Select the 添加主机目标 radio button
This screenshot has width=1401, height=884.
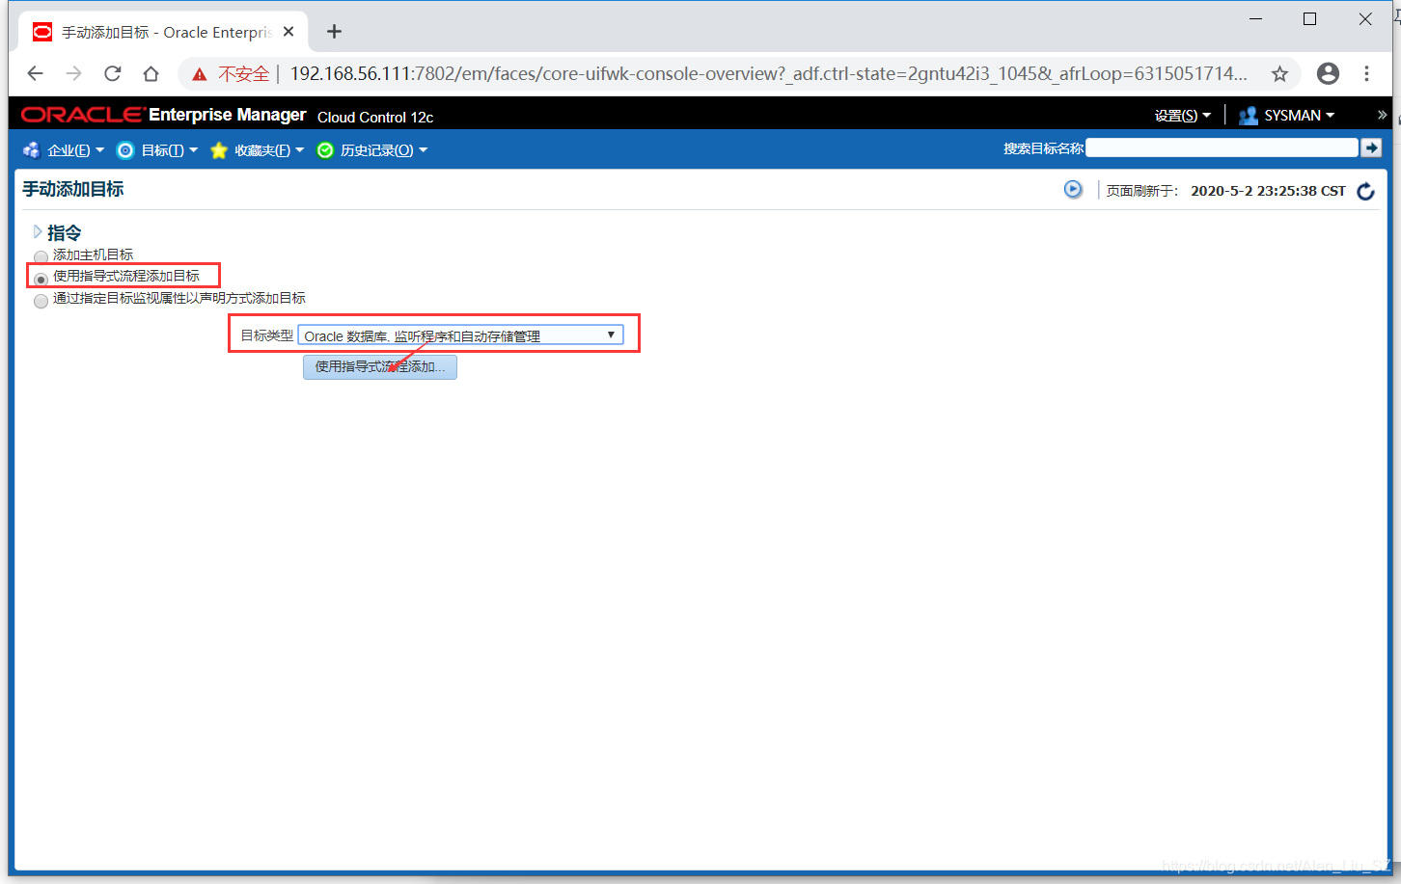click(41, 256)
